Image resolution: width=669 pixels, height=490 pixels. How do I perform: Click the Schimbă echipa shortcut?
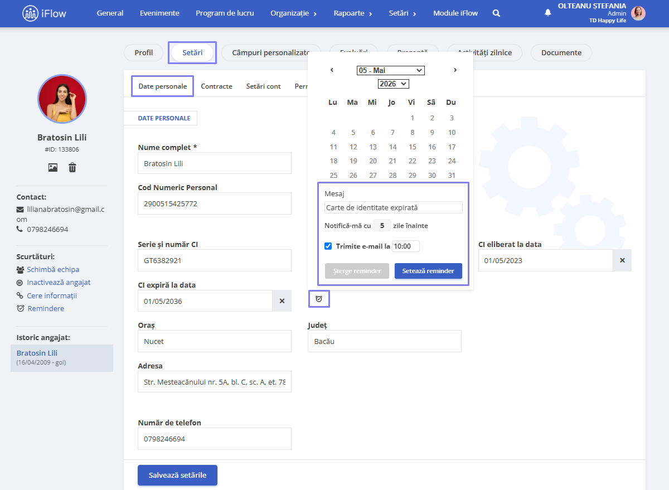(53, 269)
